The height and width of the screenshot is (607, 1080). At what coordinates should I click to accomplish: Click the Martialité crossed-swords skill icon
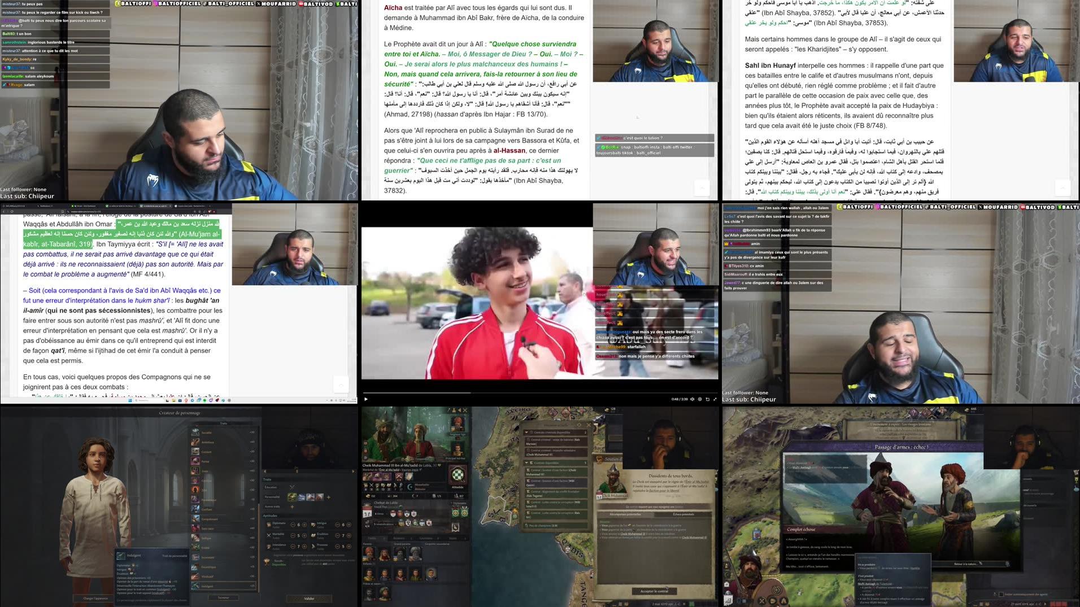(x=269, y=535)
